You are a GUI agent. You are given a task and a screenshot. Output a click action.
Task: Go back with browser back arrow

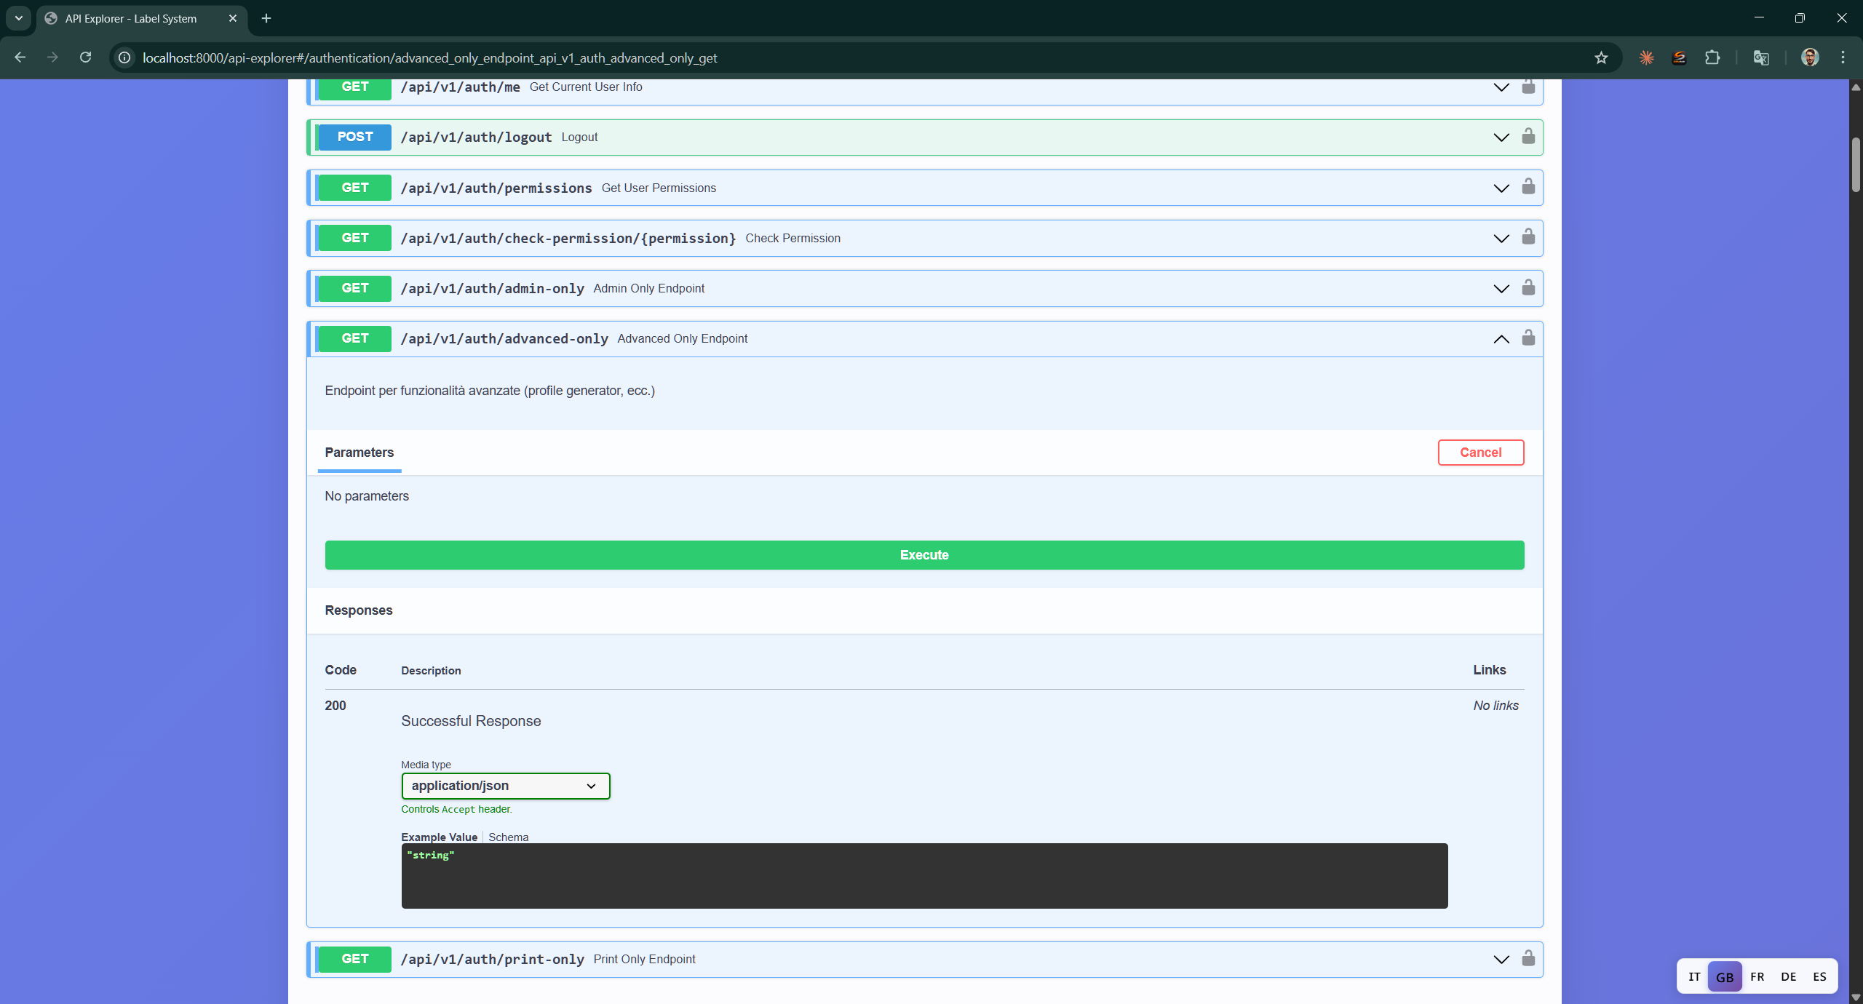coord(20,57)
